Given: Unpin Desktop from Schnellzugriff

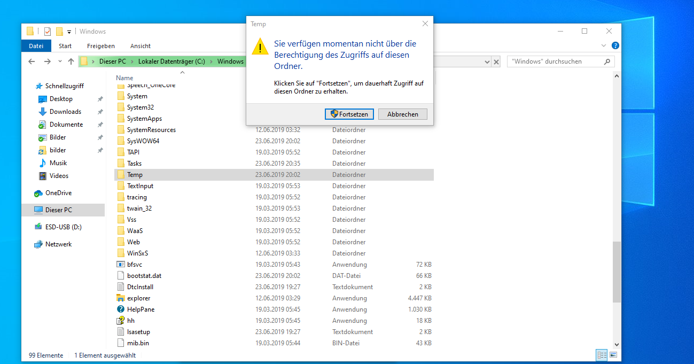Looking at the screenshot, I should click(99, 98).
